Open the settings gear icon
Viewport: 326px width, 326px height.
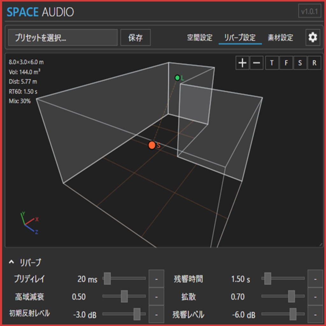click(x=313, y=38)
